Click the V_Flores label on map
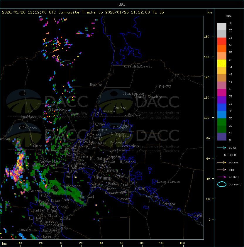 [x=44, y=236]
